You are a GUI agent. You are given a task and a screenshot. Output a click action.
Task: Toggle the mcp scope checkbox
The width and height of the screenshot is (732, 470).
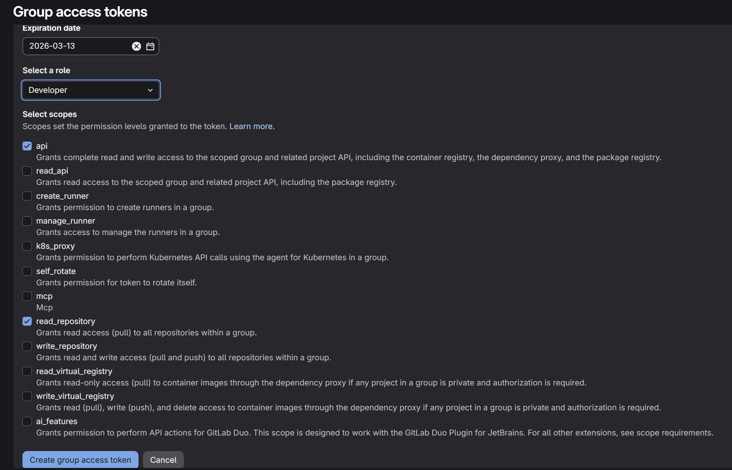pos(27,296)
